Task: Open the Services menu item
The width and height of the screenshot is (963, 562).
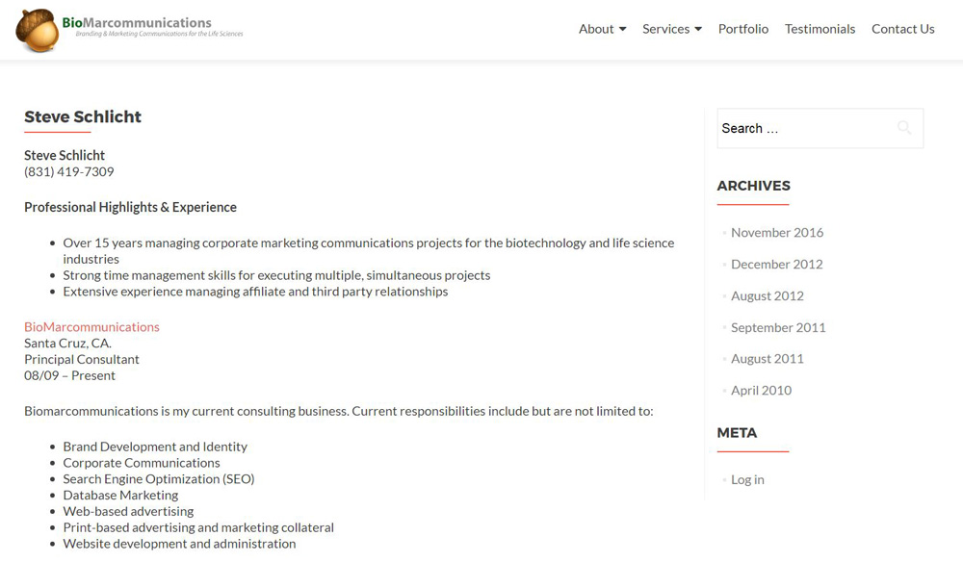Action: (665, 29)
